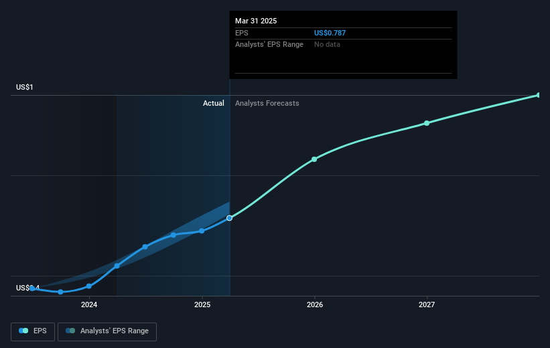Toggle the Analysts' EPS Range legend series
The image size is (550, 348).
[107, 331]
